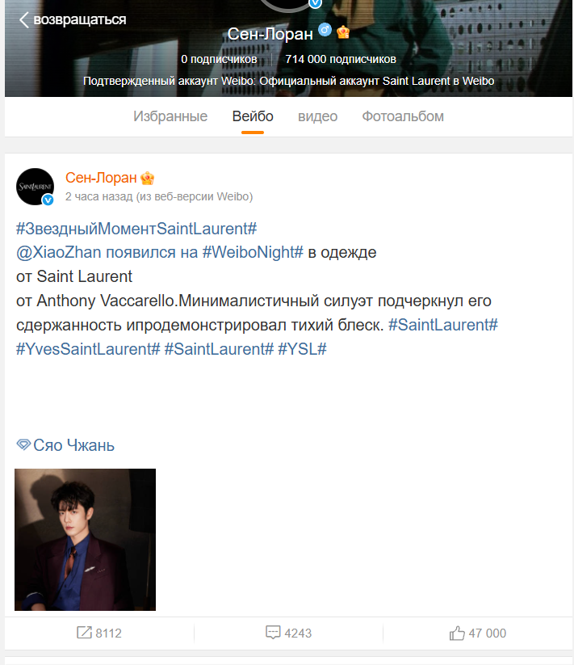Image resolution: width=574 pixels, height=665 pixels.
Task: Open the видео tab
Action: [318, 116]
